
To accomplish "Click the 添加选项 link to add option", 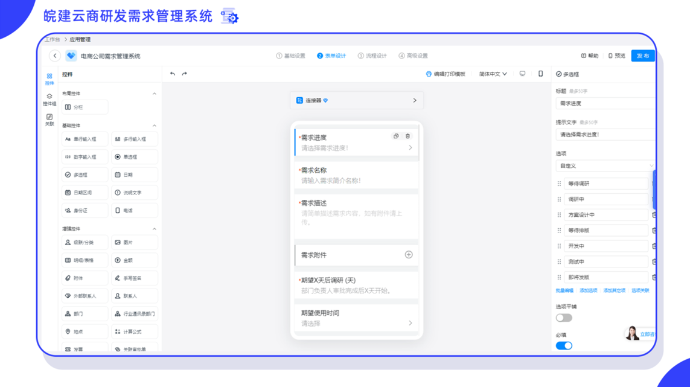I will pyautogui.click(x=589, y=290).
